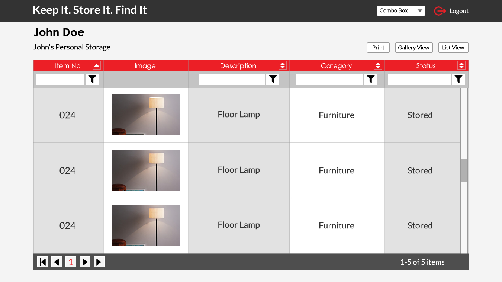Switch to Gallery View

(x=414, y=48)
